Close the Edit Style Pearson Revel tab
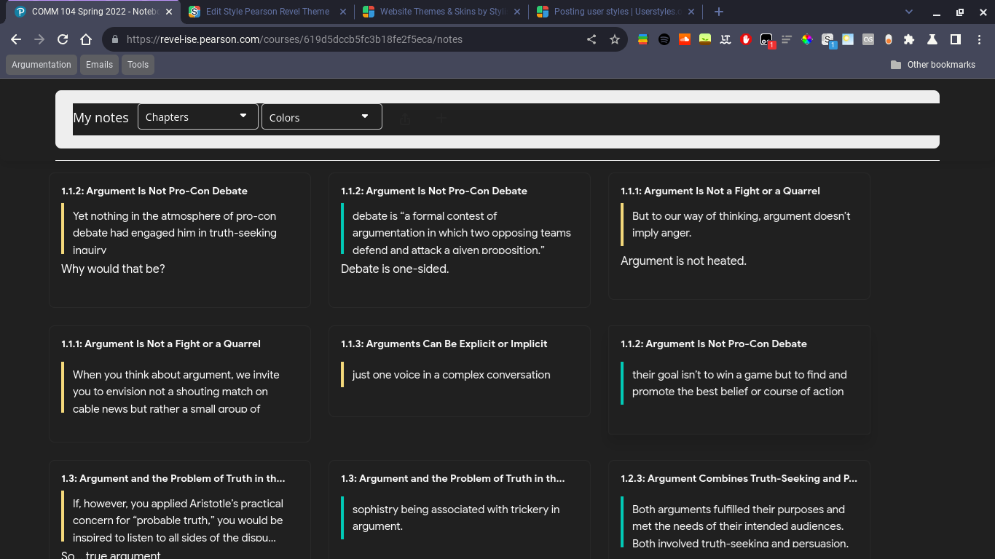Screen dimensions: 995x559 [x=344, y=12]
